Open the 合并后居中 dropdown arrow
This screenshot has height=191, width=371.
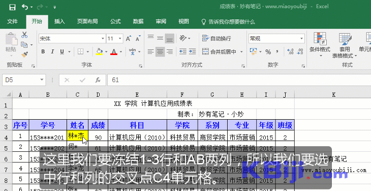tap(241, 51)
